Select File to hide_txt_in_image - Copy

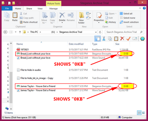pyautogui.click(x=73, y=78)
